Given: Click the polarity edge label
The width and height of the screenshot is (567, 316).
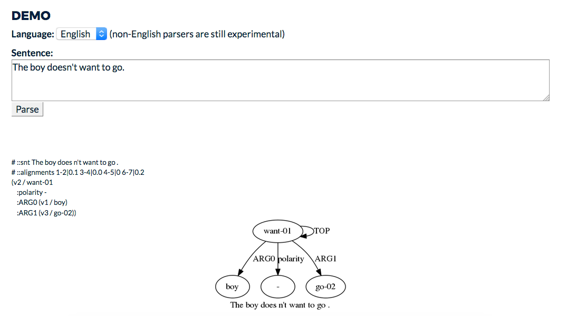Looking at the screenshot, I should pos(291,259).
